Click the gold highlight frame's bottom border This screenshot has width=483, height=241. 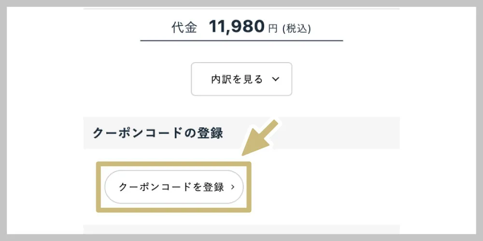174,209
